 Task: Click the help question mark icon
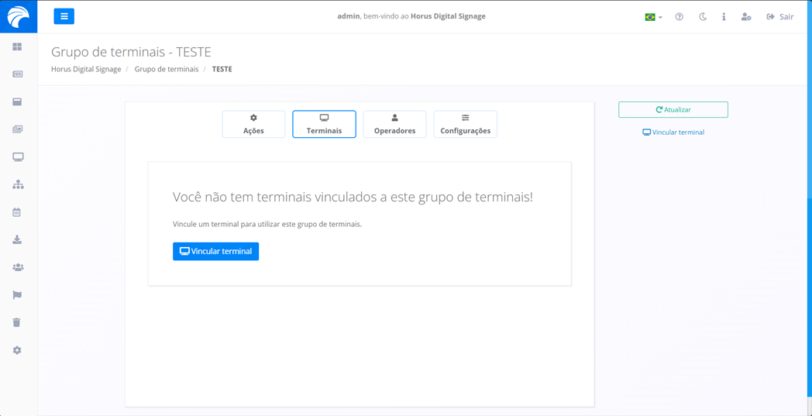click(x=679, y=16)
